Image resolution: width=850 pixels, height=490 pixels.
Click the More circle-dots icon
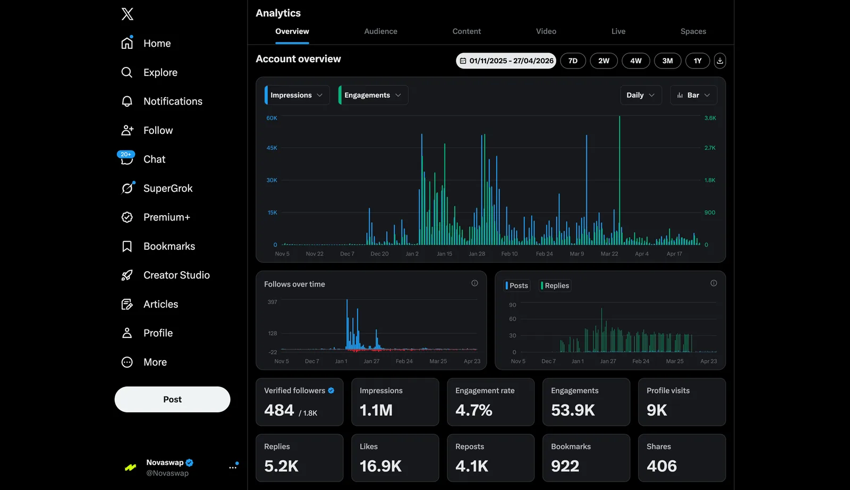coord(127,362)
